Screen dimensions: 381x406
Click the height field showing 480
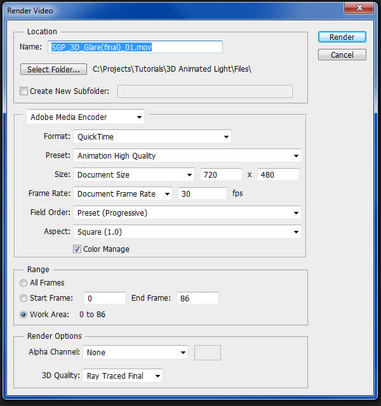pyautogui.click(x=278, y=175)
